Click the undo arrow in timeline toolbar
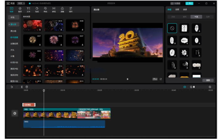This screenshot has width=222, height=139. (x=12, y=87)
